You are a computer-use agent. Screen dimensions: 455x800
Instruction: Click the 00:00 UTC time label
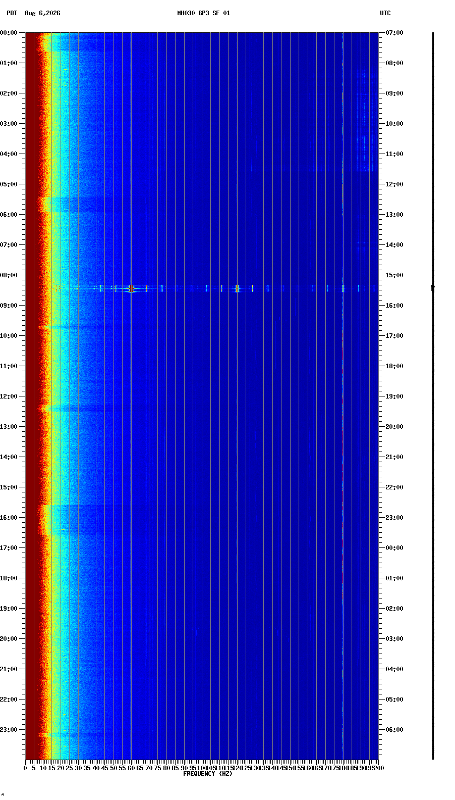pyautogui.click(x=394, y=548)
